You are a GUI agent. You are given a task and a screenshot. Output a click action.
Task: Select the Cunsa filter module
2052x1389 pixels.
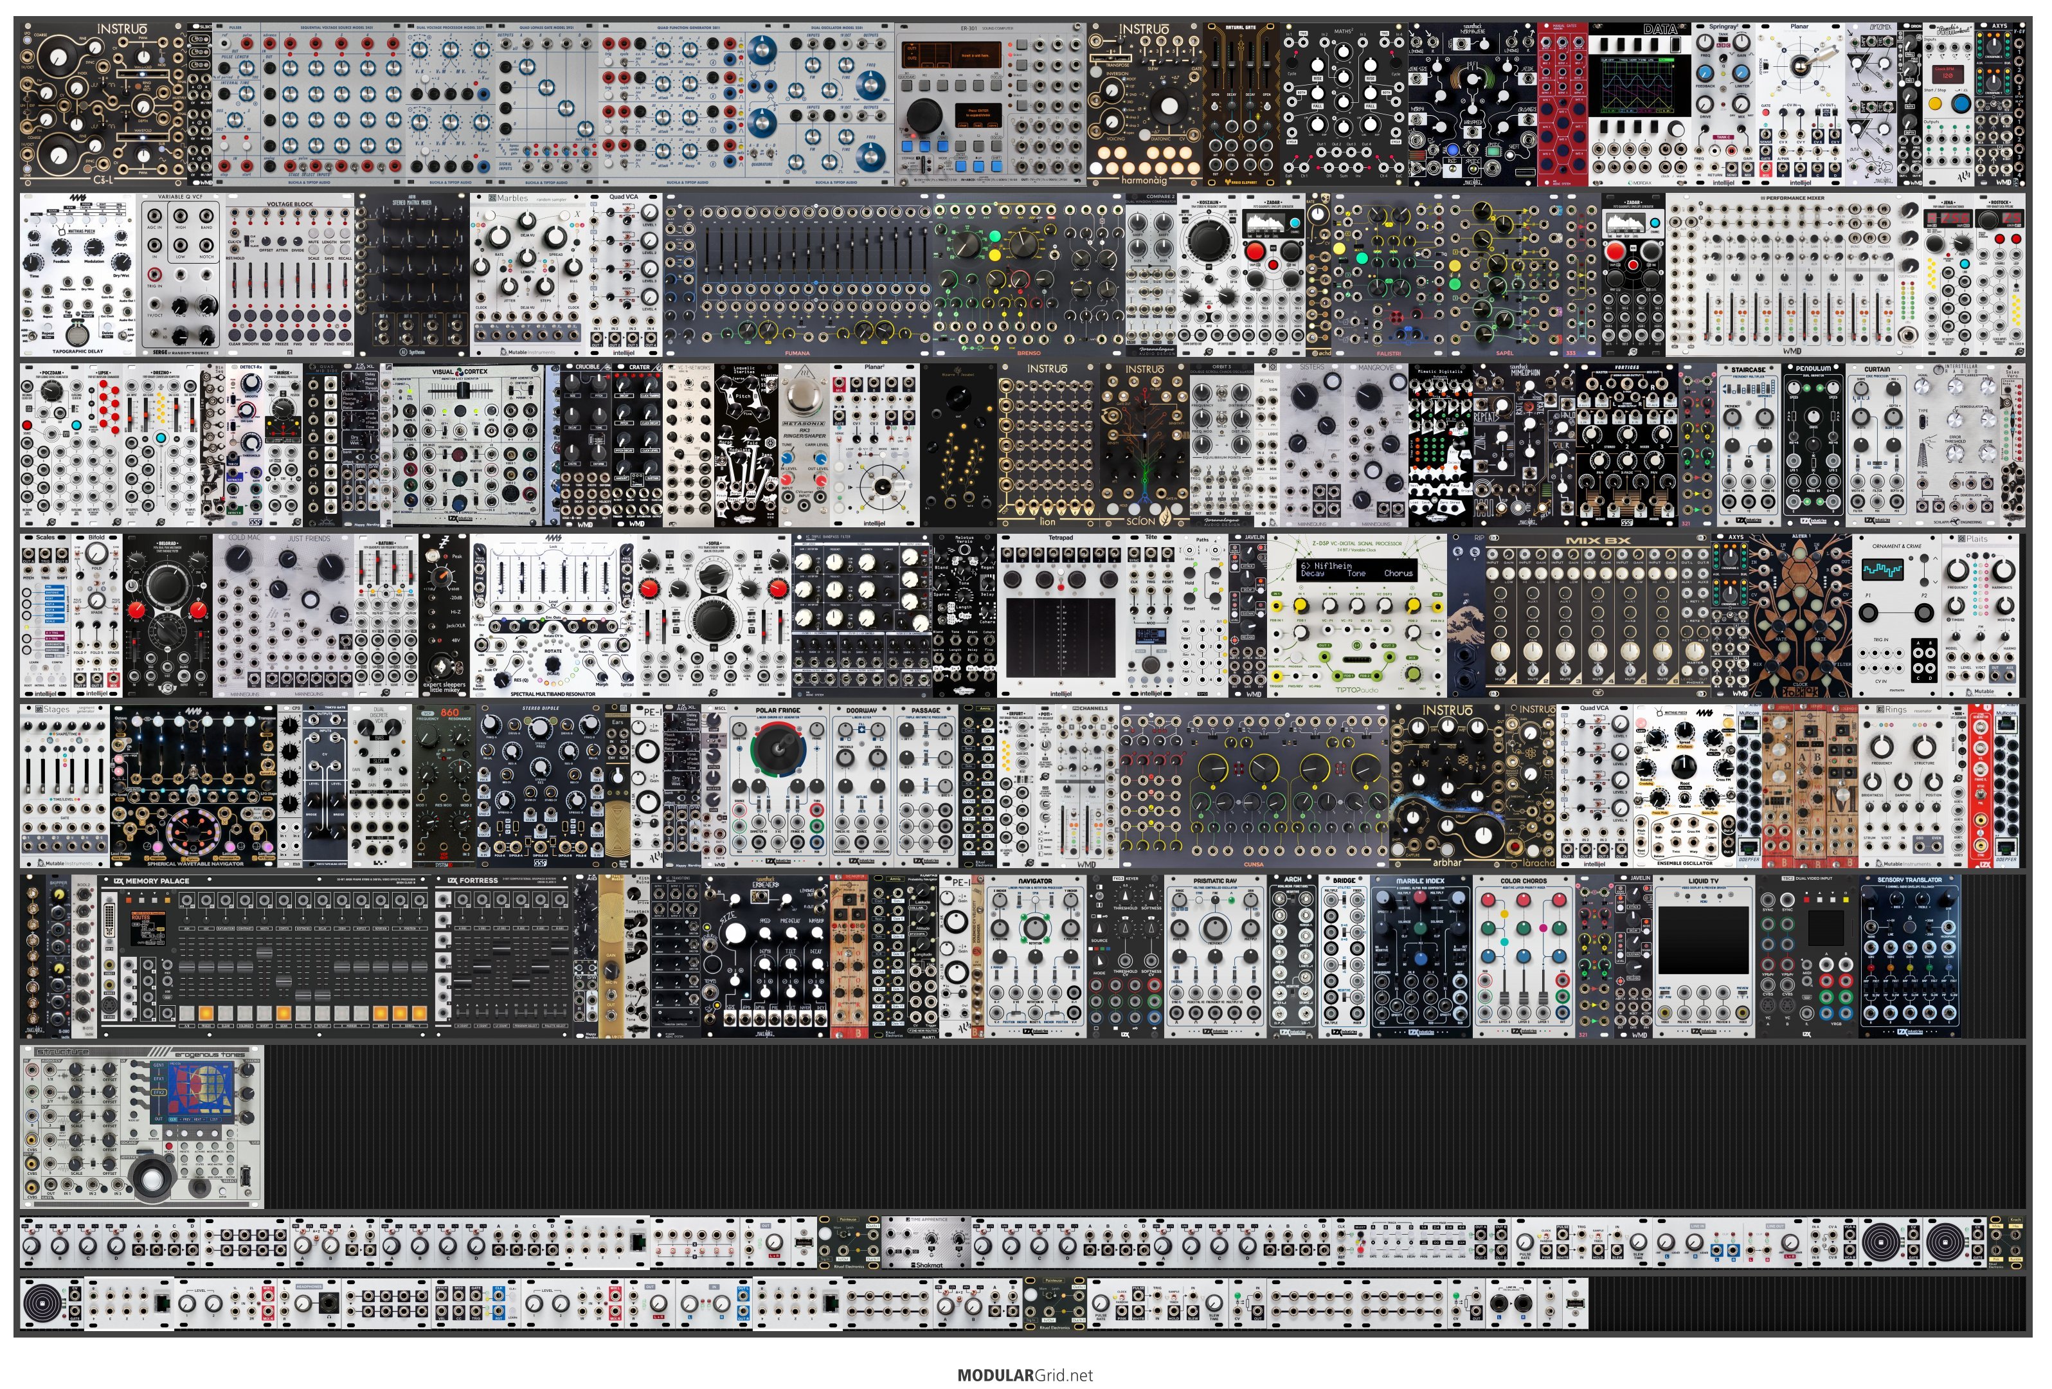(1254, 786)
